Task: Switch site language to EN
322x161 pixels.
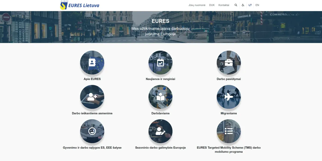Action: pyautogui.click(x=257, y=5)
